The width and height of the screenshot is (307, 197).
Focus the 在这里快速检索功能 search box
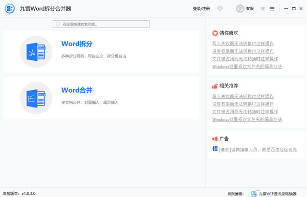pos(101,24)
